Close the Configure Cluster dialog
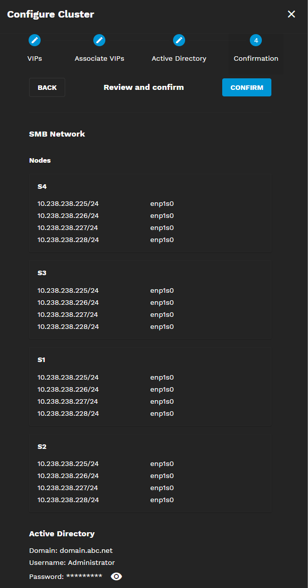 click(291, 14)
